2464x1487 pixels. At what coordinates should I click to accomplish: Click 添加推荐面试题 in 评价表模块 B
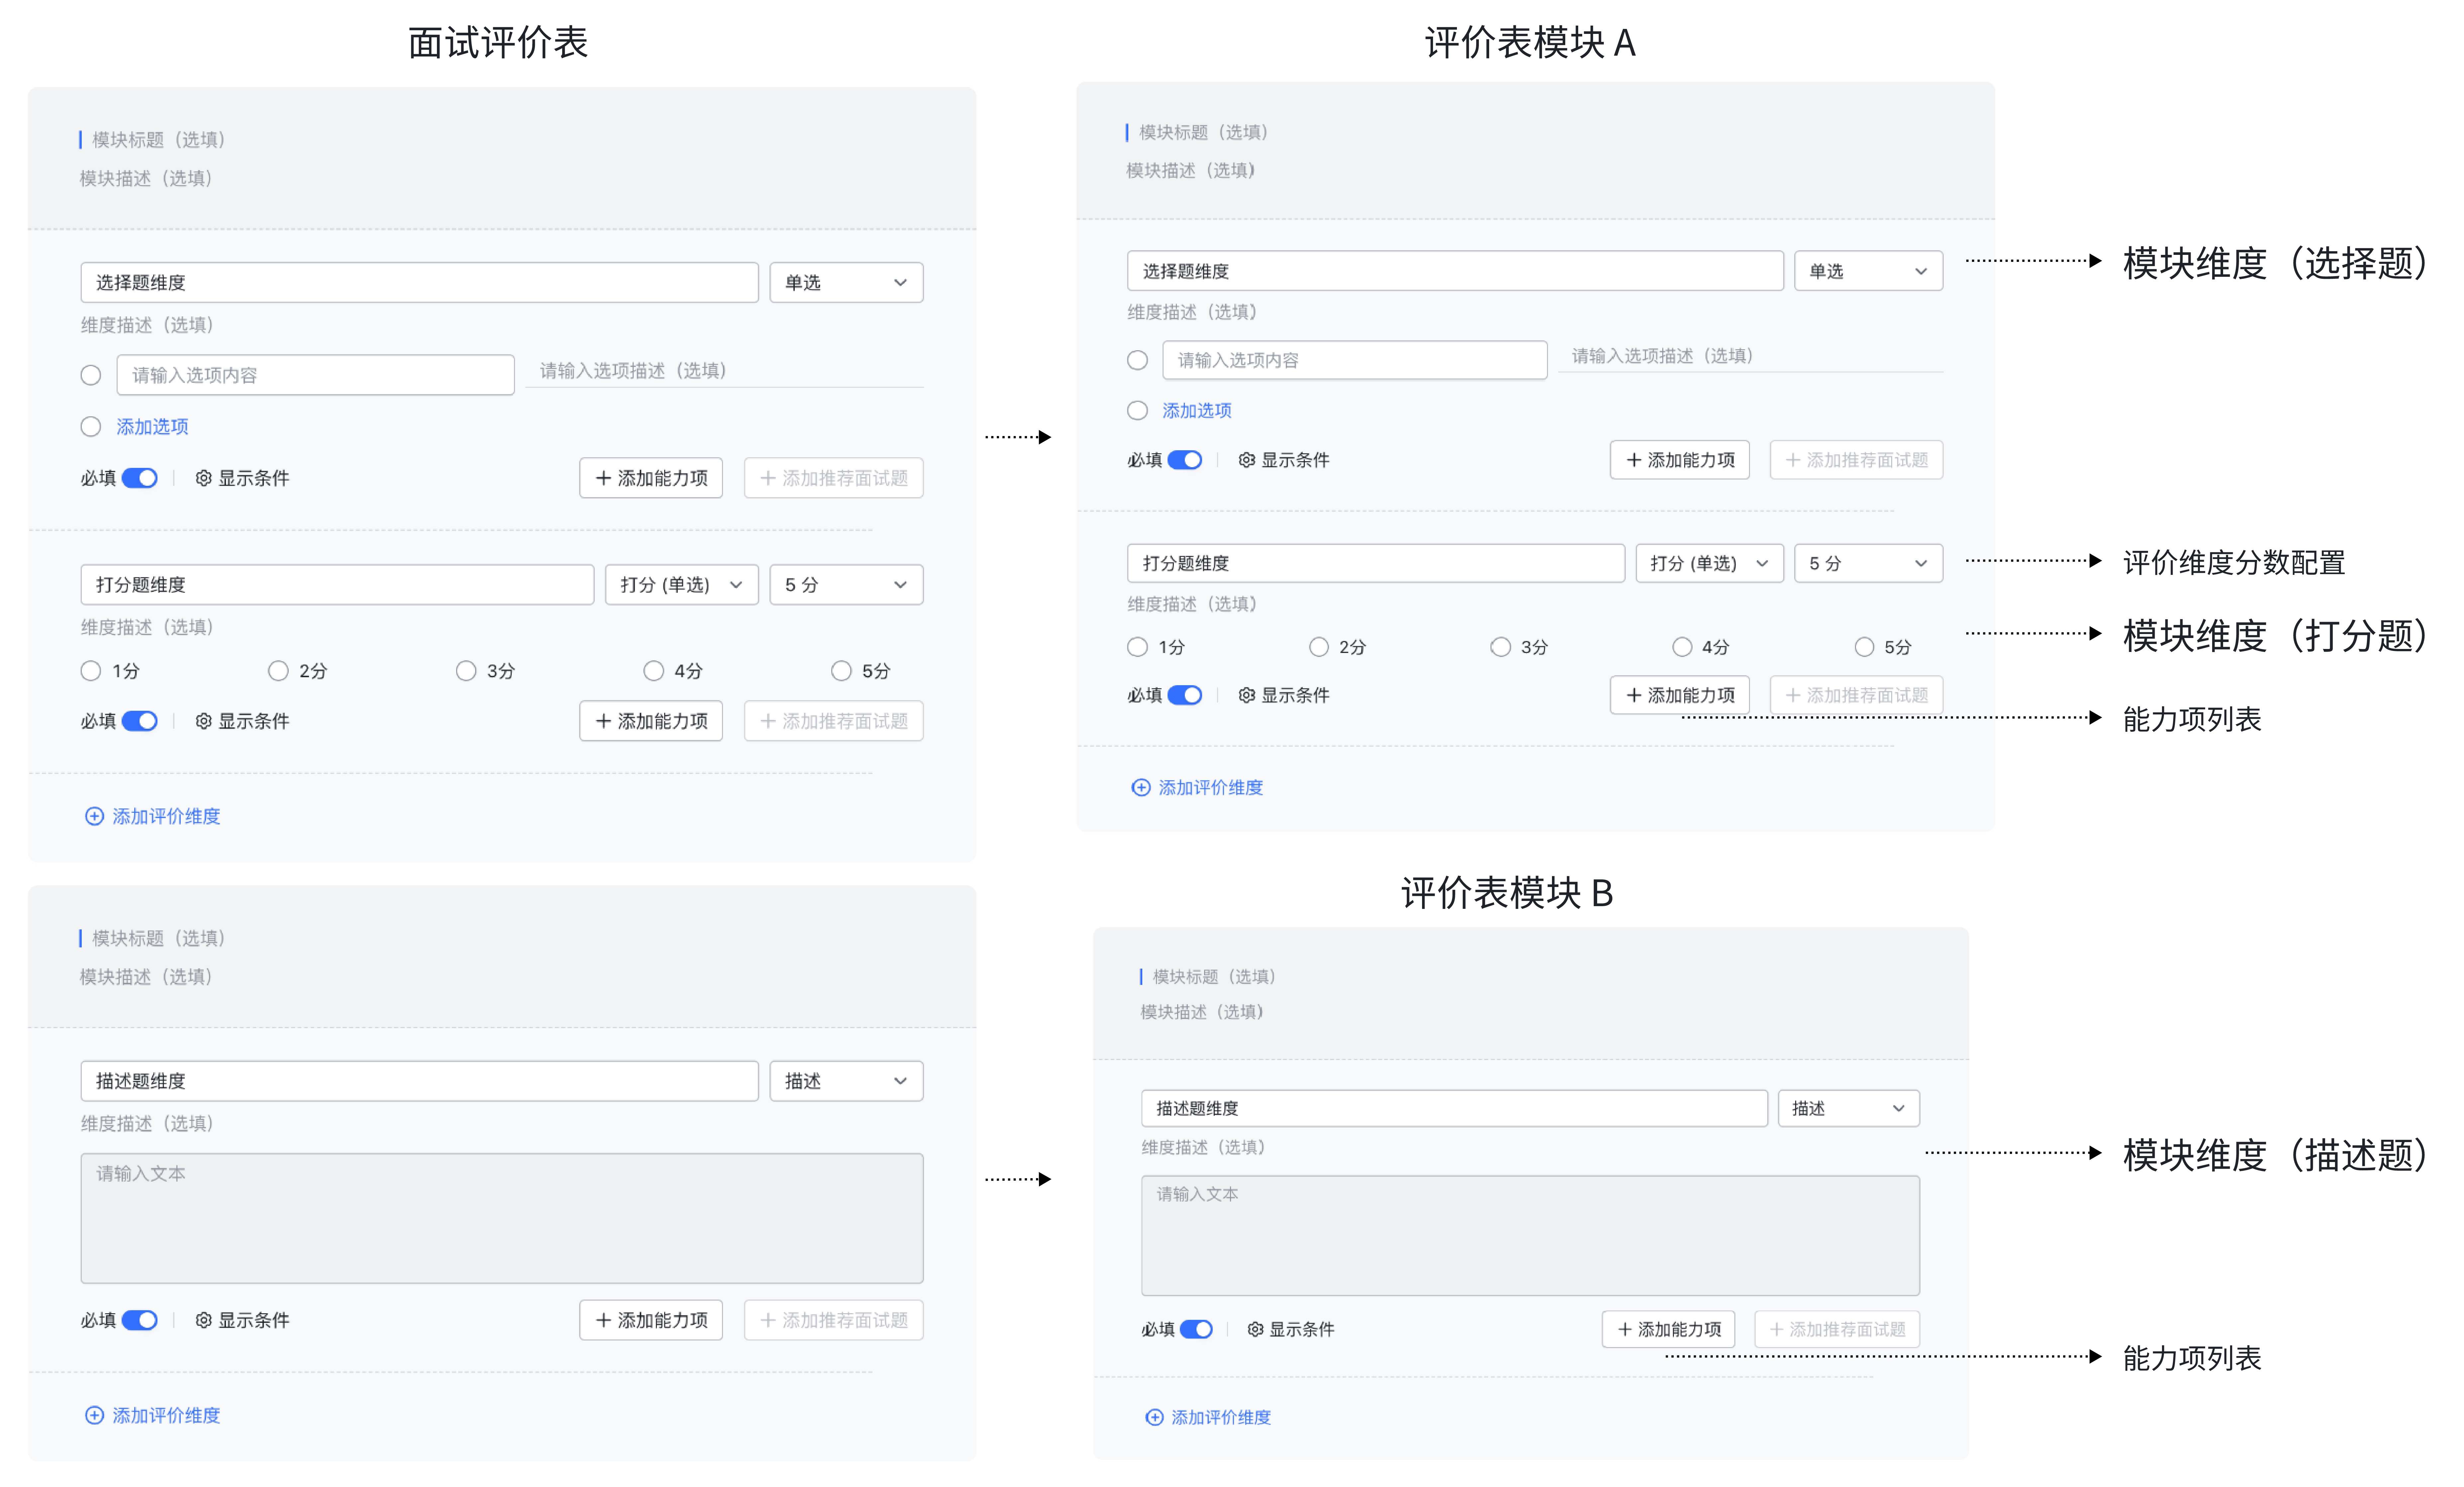pos(1837,1329)
